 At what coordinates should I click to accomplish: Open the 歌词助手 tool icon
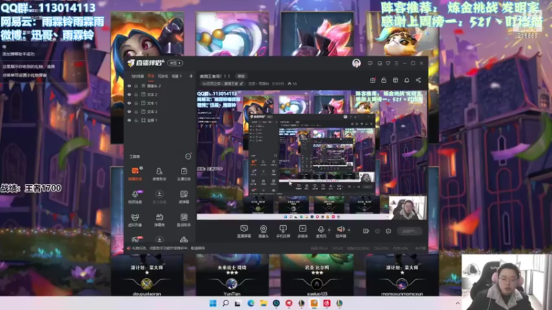[184, 220]
